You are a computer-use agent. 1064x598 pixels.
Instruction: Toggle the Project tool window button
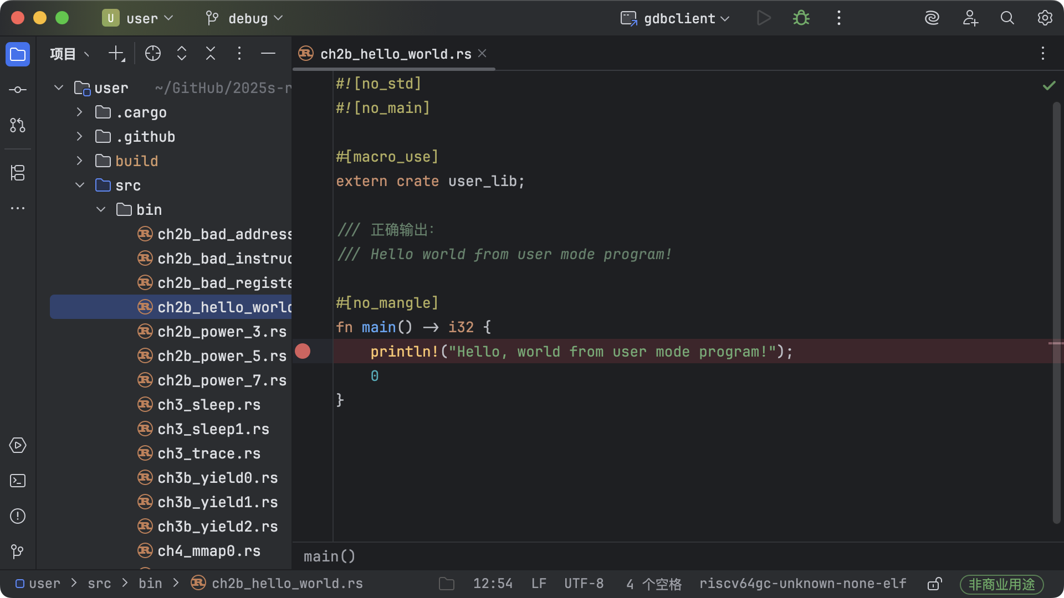point(18,54)
